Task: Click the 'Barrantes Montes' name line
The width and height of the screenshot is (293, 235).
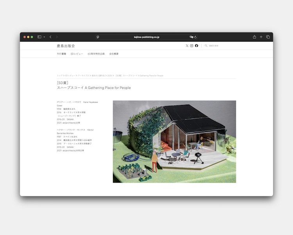Action: coord(65,133)
